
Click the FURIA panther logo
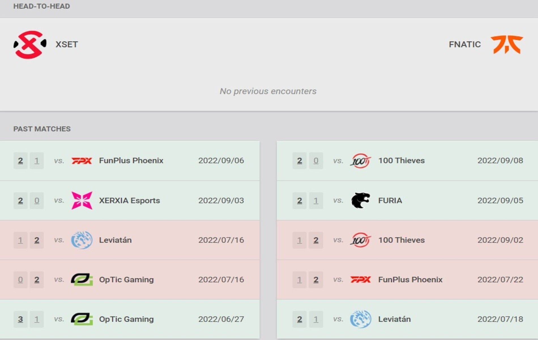360,200
